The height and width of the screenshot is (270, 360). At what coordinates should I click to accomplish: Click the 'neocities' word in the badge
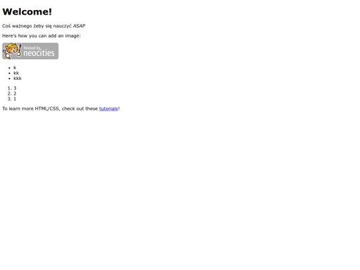[x=39, y=53]
